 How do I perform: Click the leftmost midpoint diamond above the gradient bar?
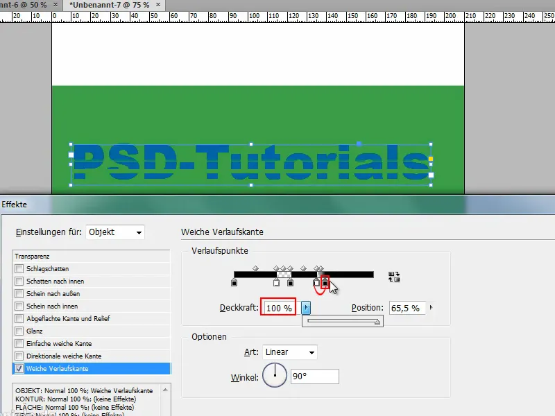255,268
